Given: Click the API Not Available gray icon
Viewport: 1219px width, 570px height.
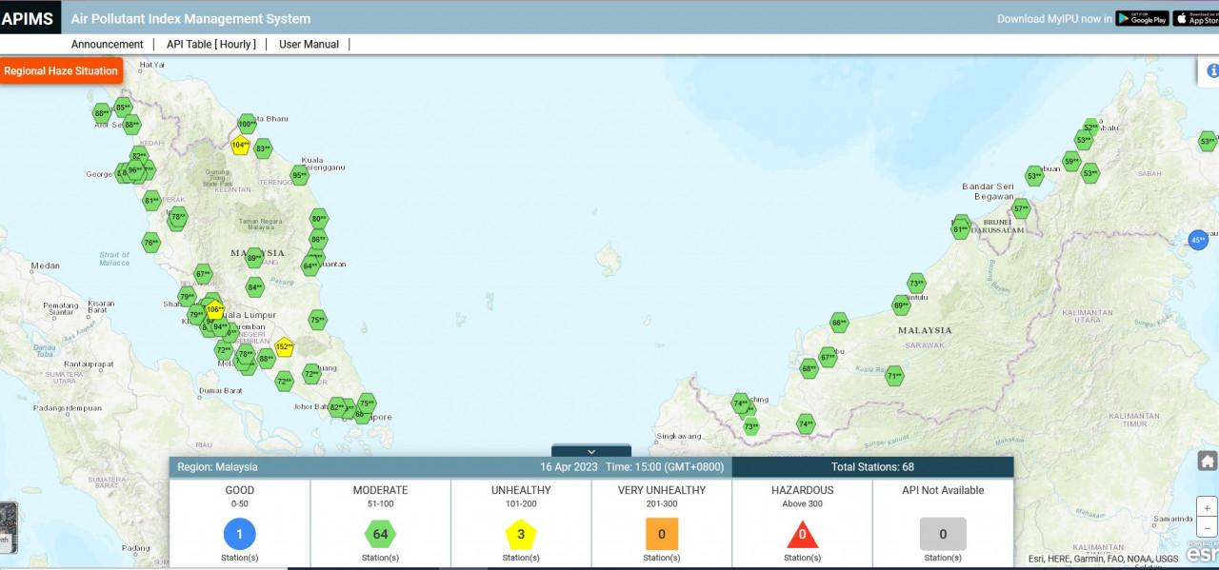Looking at the screenshot, I should (943, 534).
